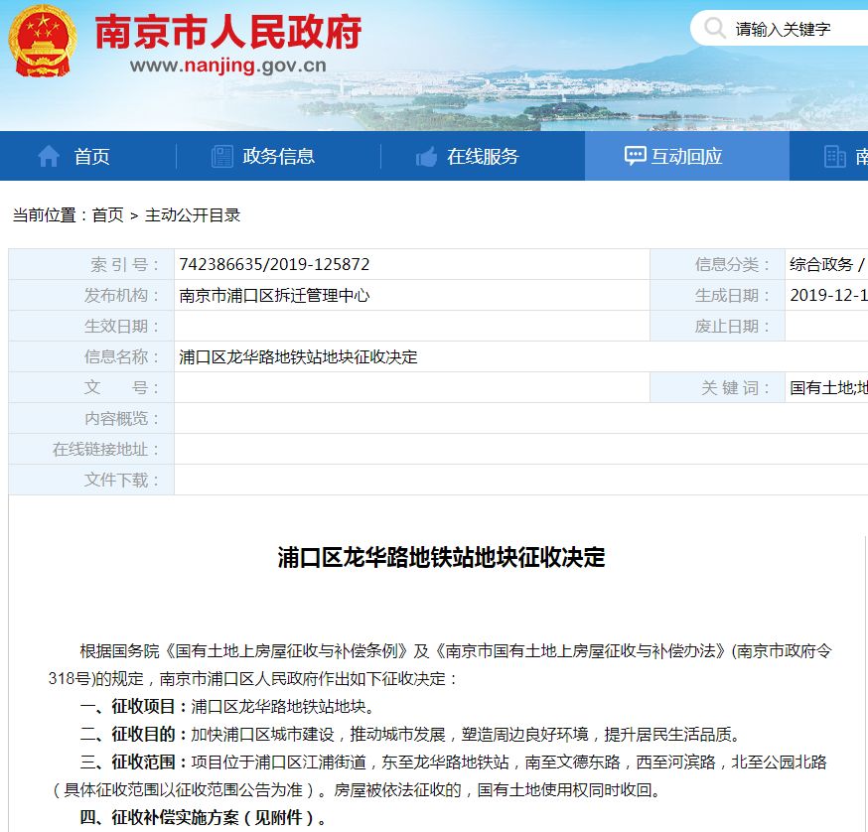Click the icon on the partially visible 南 menu item
Viewport: 868px width, 832px height.
coord(833,155)
